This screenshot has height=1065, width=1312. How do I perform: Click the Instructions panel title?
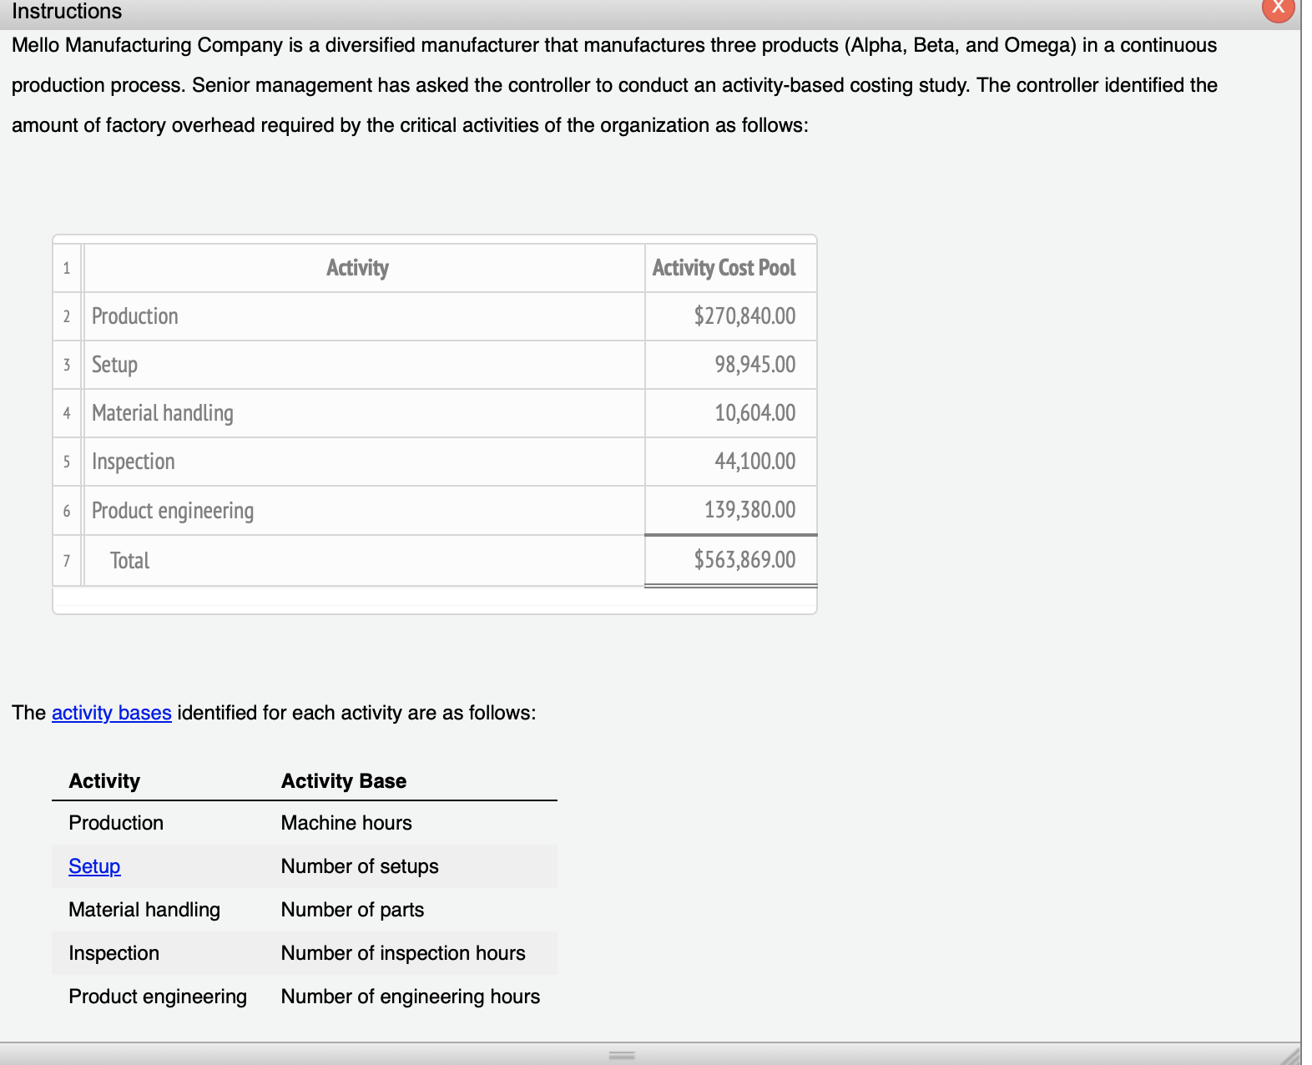point(67,11)
